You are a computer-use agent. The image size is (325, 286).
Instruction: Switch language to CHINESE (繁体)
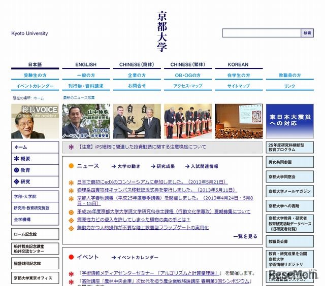[188, 64]
